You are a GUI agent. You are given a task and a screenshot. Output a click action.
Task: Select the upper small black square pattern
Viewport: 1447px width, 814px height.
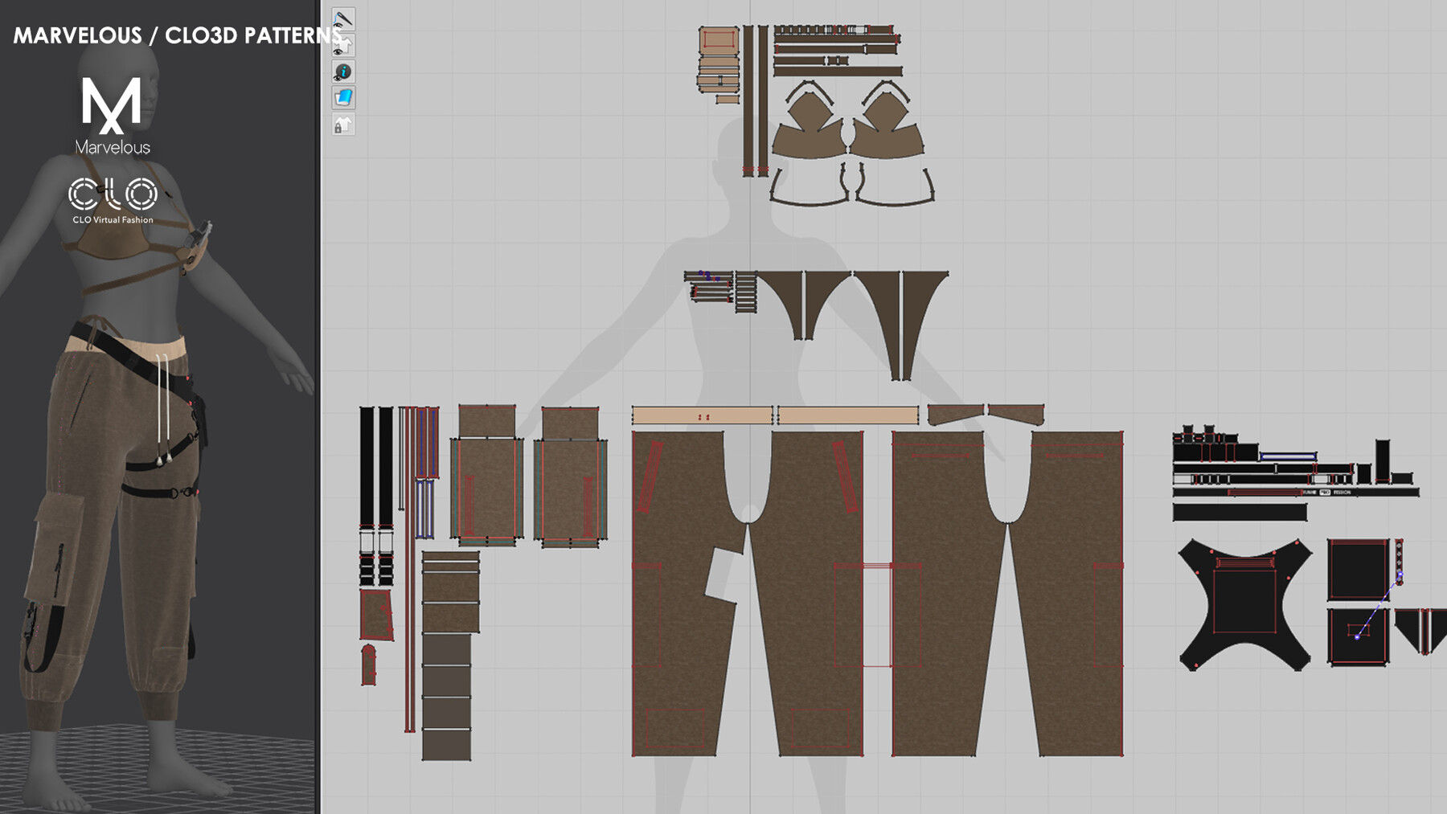(1358, 570)
